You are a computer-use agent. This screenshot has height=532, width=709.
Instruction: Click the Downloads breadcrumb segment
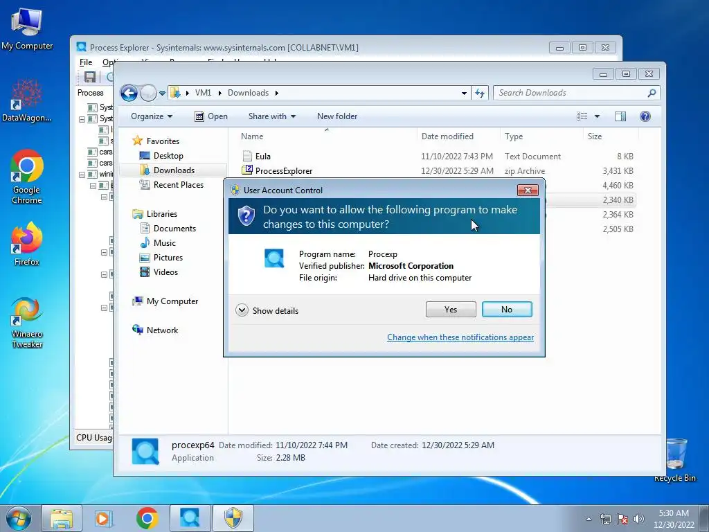coord(249,93)
